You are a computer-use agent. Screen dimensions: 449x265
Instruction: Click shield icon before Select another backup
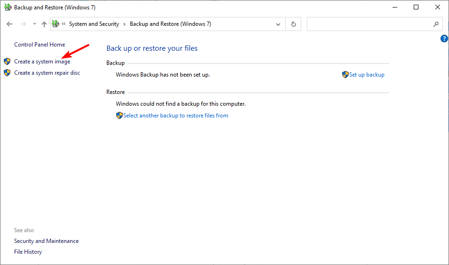[x=120, y=116]
